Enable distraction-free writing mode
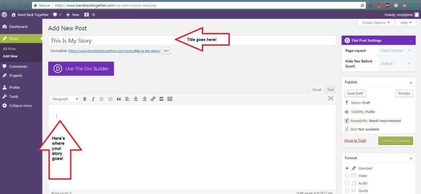This screenshot has height=194, width=421. coord(331,98)
